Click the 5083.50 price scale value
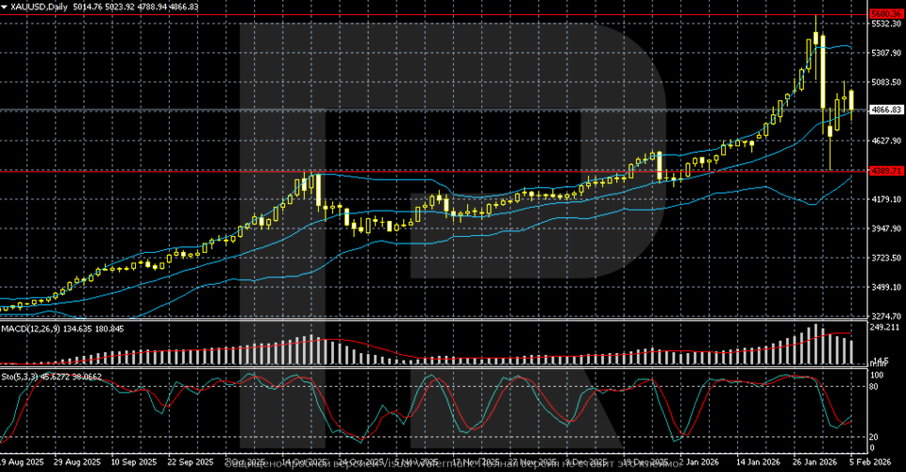 tap(885, 82)
